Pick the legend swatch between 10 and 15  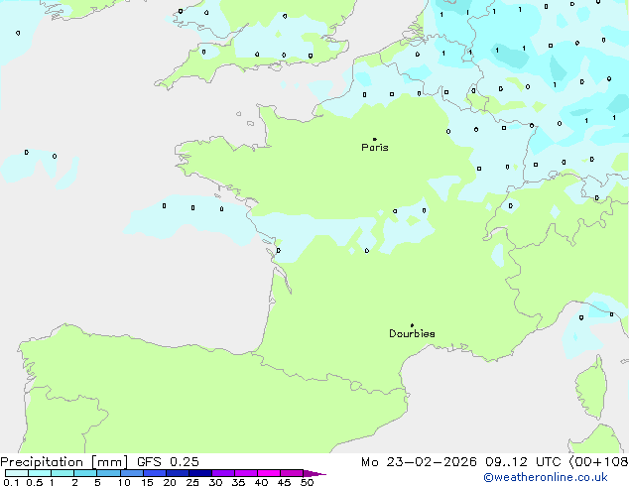click(x=132, y=473)
